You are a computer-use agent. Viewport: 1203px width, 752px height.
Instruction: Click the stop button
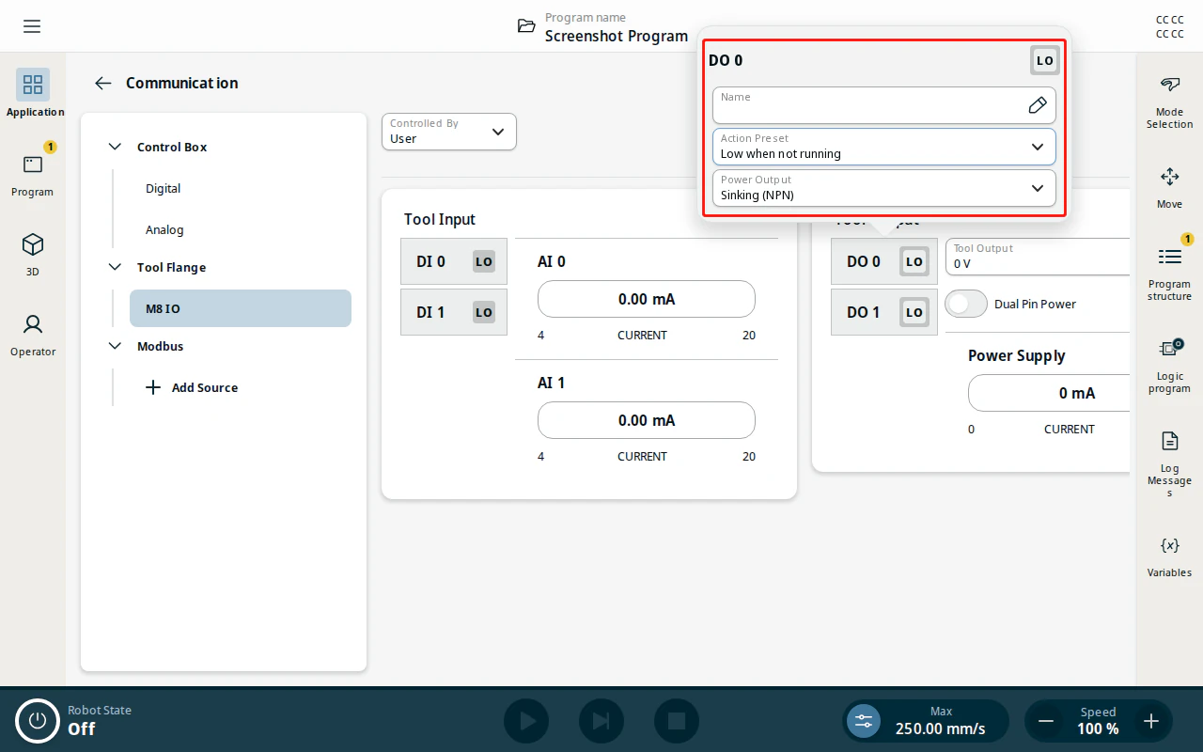[677, 721]
